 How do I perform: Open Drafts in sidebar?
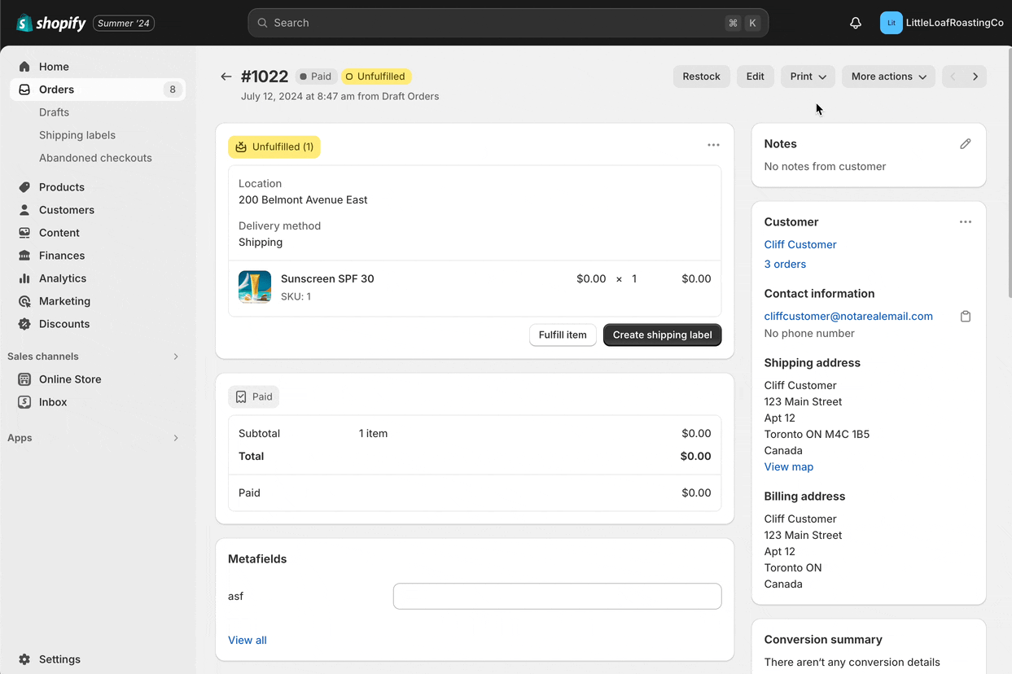pos(54,112)
